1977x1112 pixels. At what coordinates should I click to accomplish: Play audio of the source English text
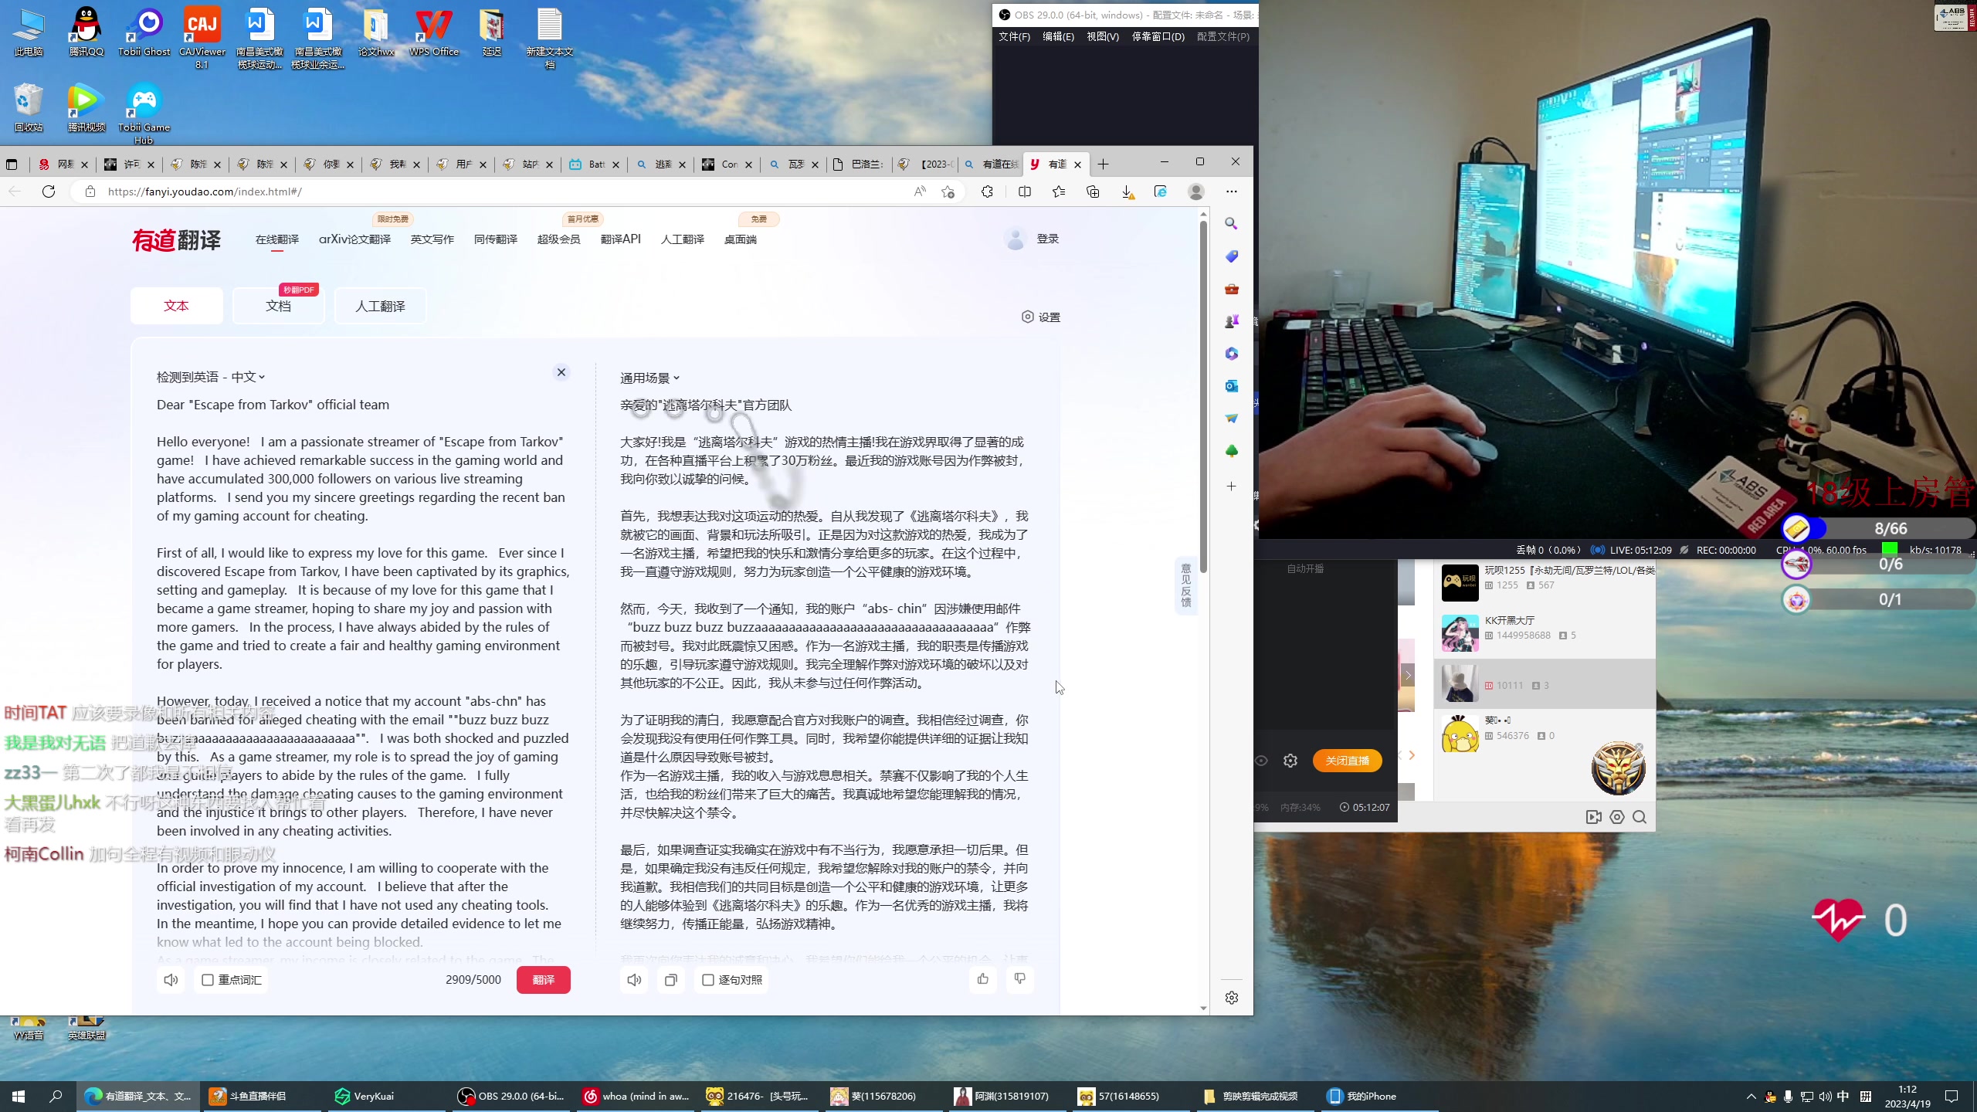click(x=171, y=979)
